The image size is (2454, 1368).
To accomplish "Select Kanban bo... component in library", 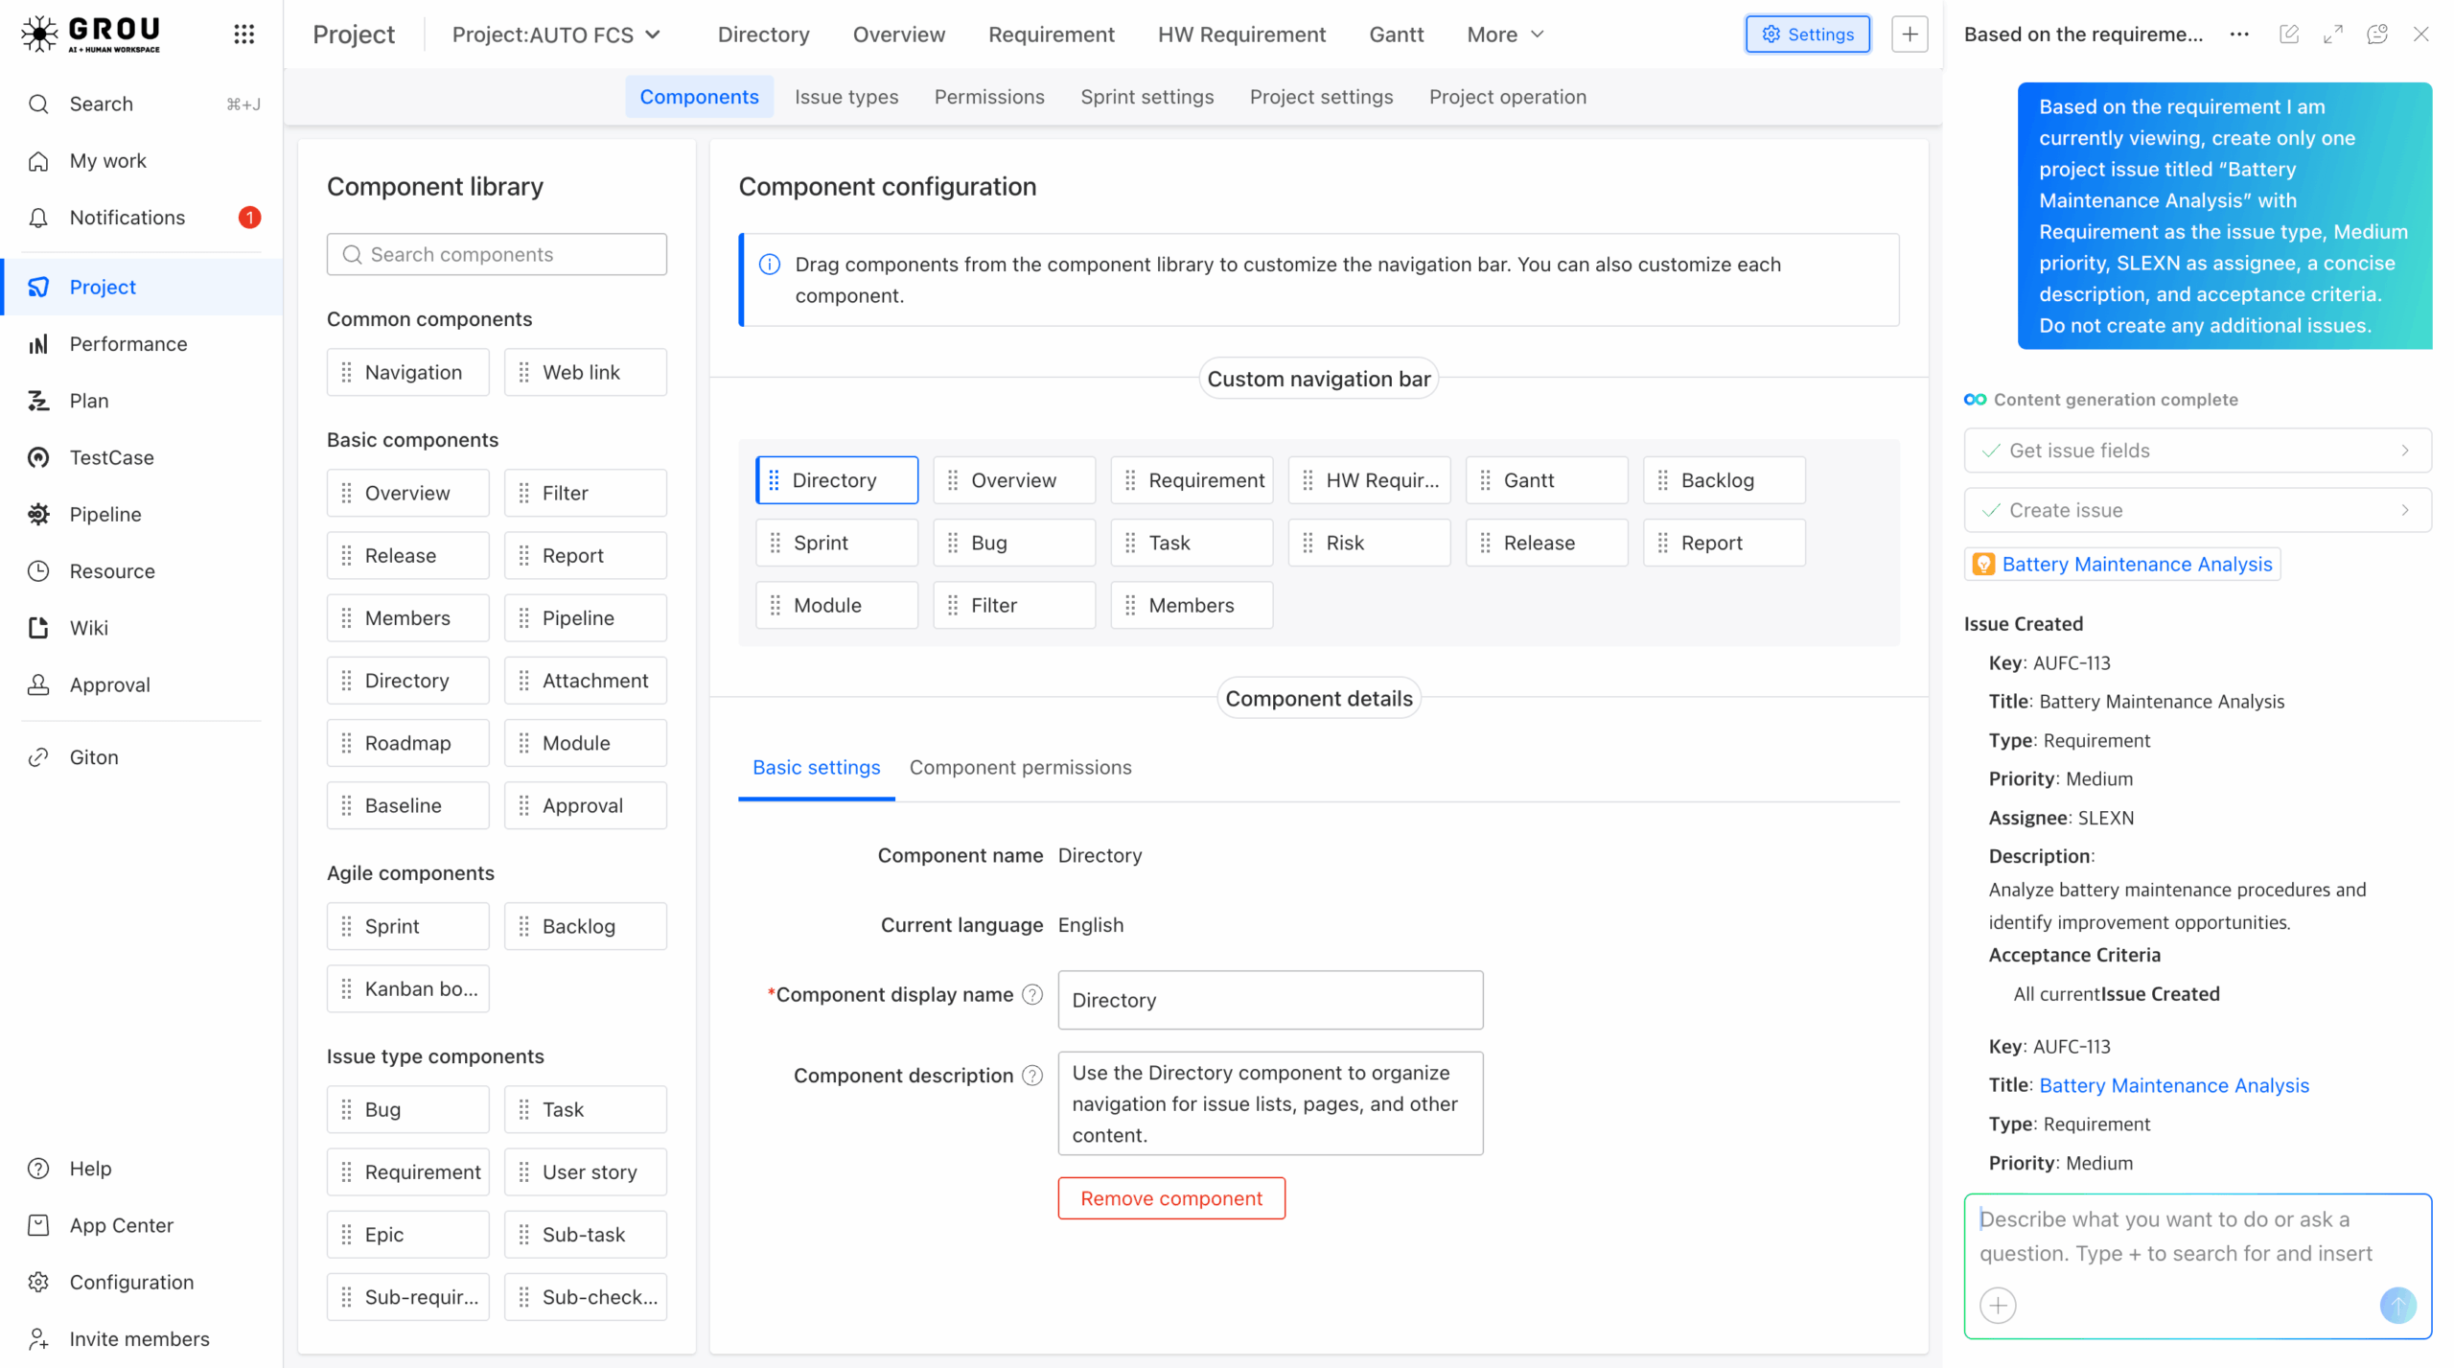I will pyautogui.click(x=407, y=988).
